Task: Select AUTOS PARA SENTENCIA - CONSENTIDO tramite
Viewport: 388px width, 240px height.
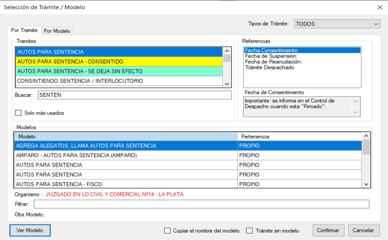Action: click(119, 62)
